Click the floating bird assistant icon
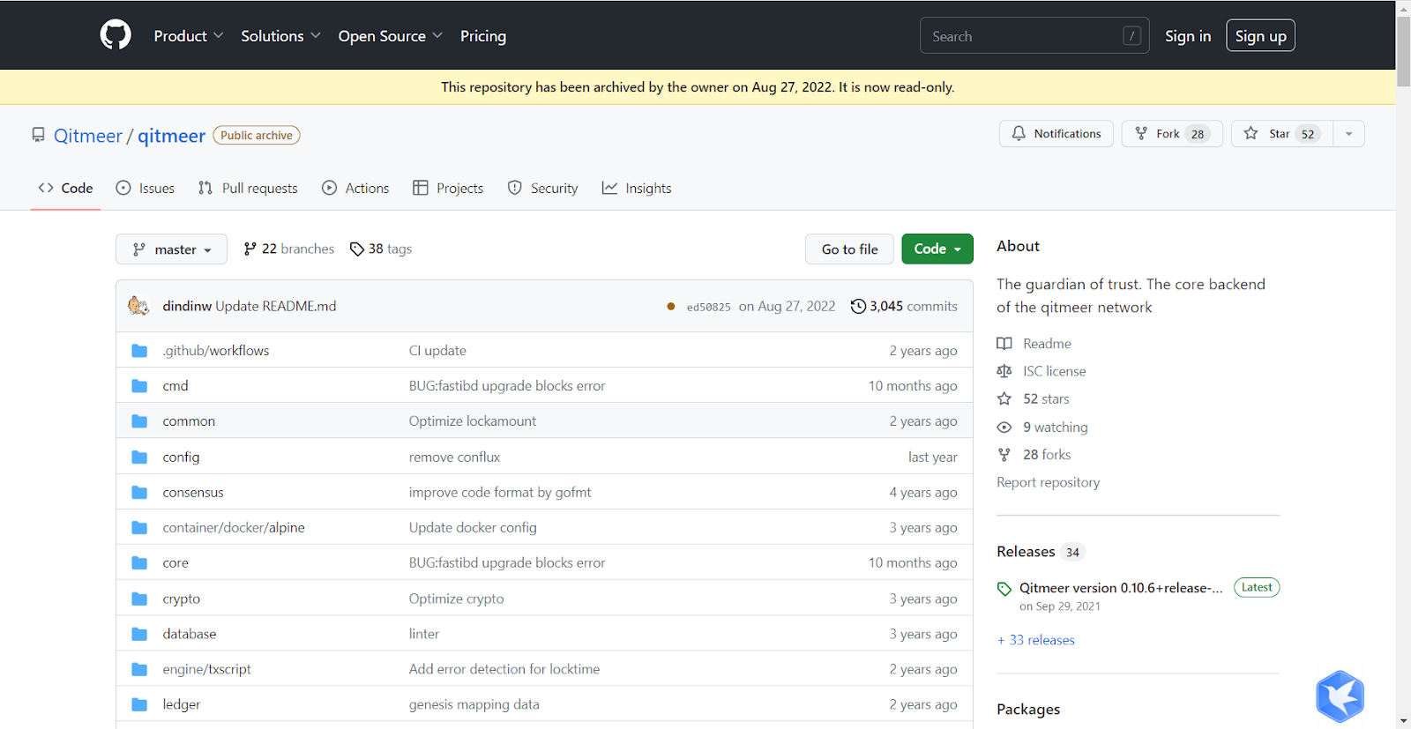Image resolution: width=1411 pixels, height=729 pixels. click(x=1340, y=696)
